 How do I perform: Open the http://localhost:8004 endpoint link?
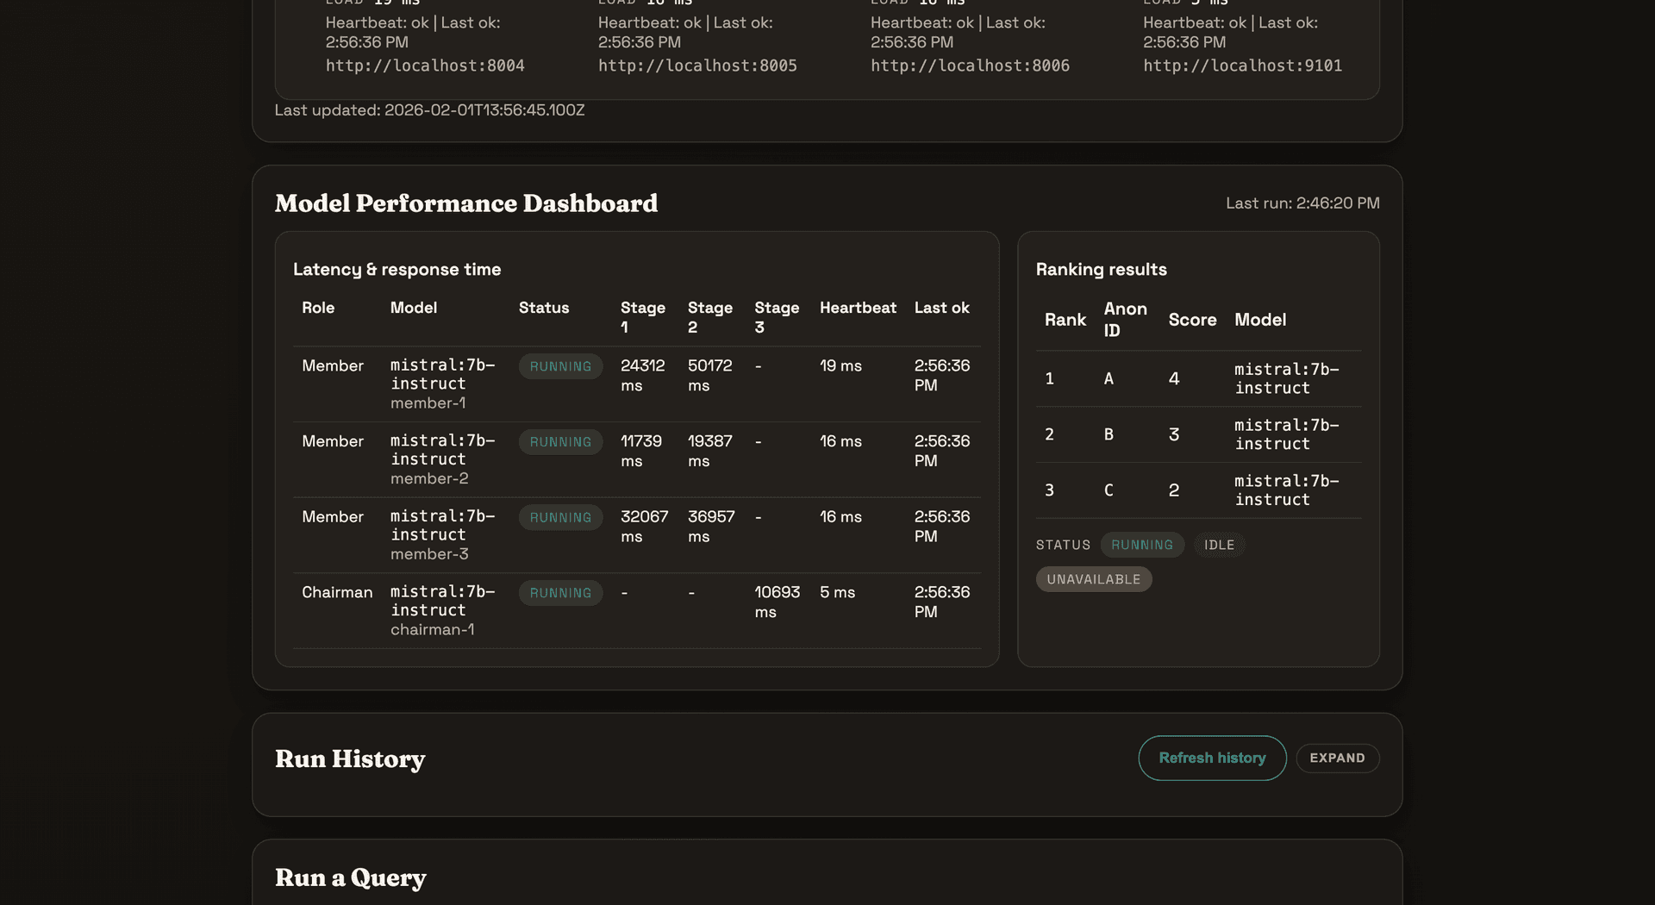pyautogui.click(x=425, y=66)
